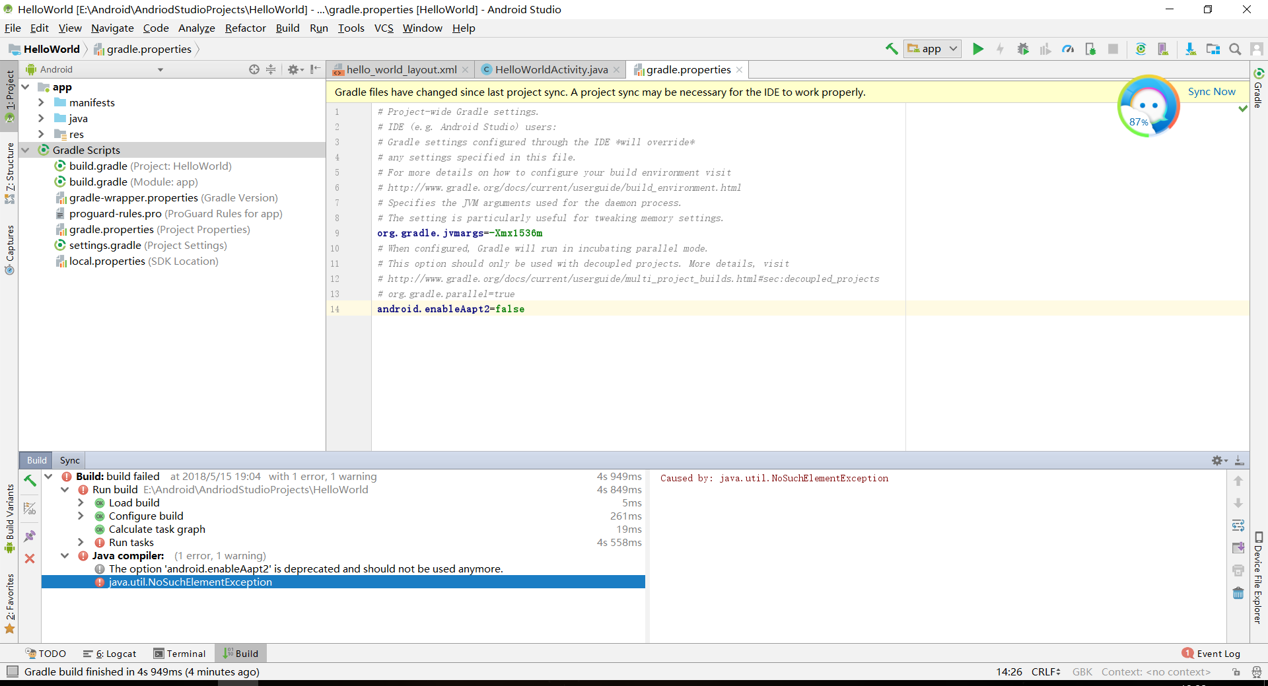Click the user account avatar icon
This screenshot has height=686, width=1268.
(x=1257, y=49)
